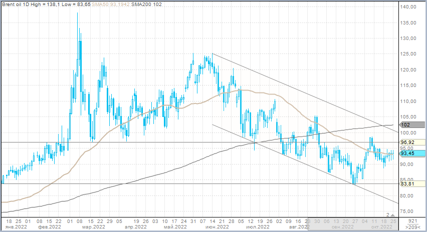Screen dimensions: 427x232
Task: Click the gray highlighted range on time axis
Action: pos(351,223)
